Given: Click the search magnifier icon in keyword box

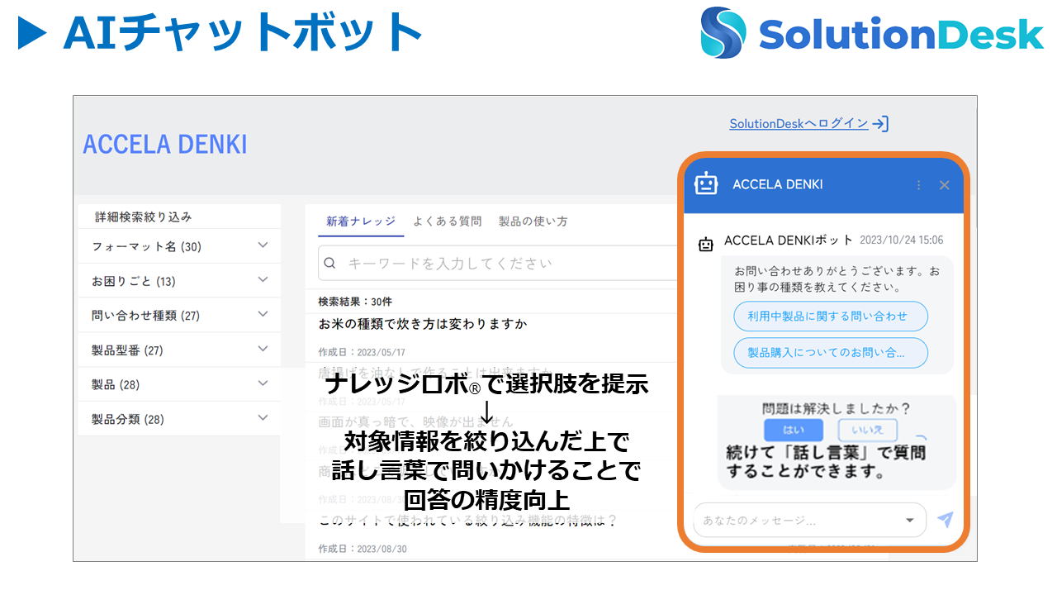Looking at the screenshot, I should 329,264.
